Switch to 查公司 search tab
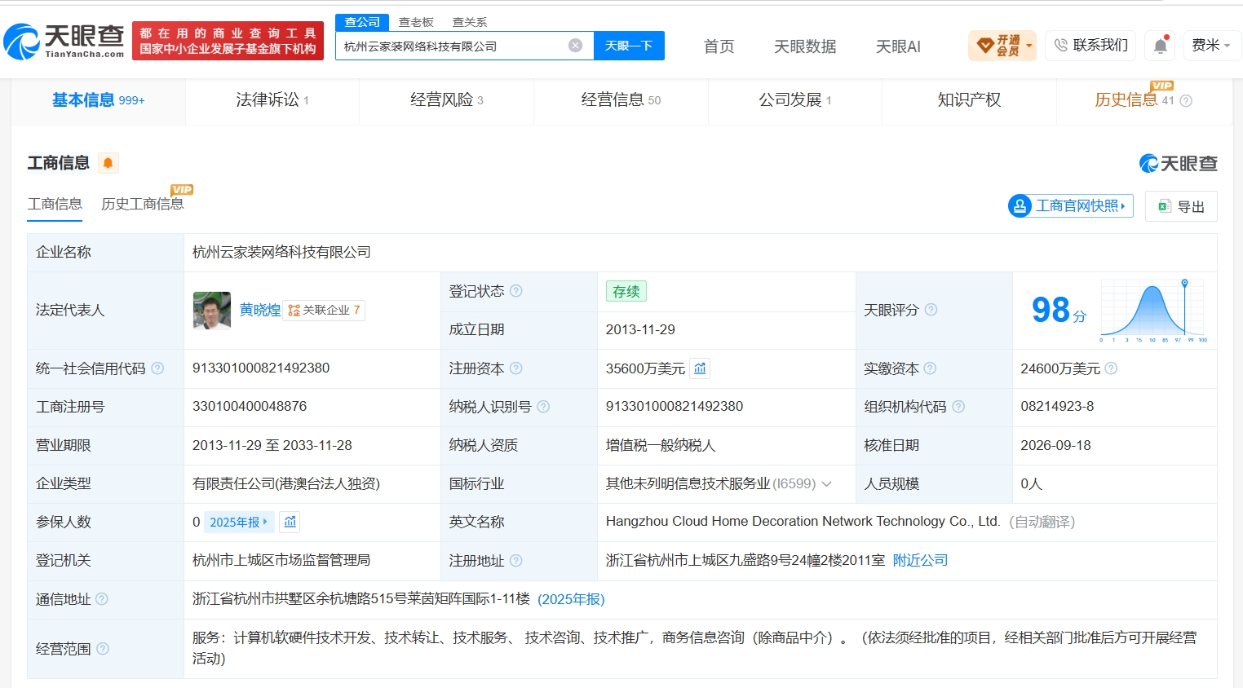The image size is (1243, 688). (362, 22)
